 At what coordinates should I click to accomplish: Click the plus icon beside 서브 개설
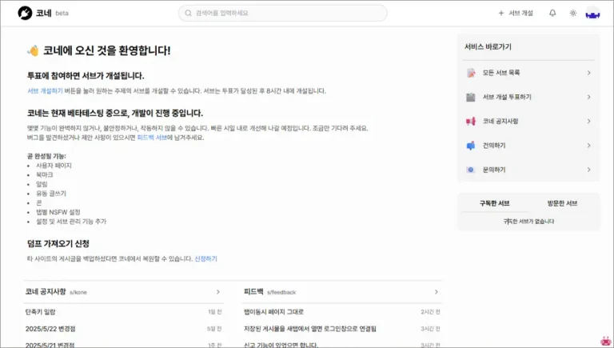(x=500, y=13)
